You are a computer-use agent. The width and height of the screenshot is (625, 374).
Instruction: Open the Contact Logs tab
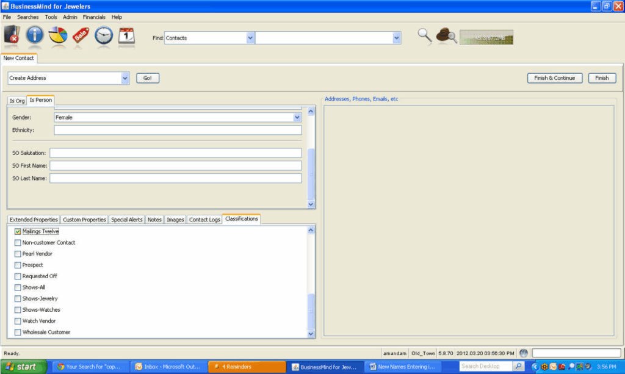point(204,220)
